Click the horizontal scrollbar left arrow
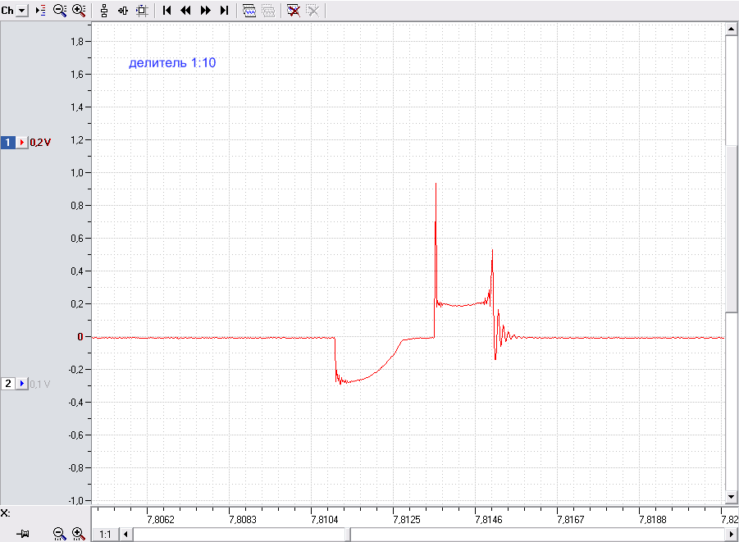The width and height of the screenshot is (739, 542). pyautogui.click(x=125, y=535)
